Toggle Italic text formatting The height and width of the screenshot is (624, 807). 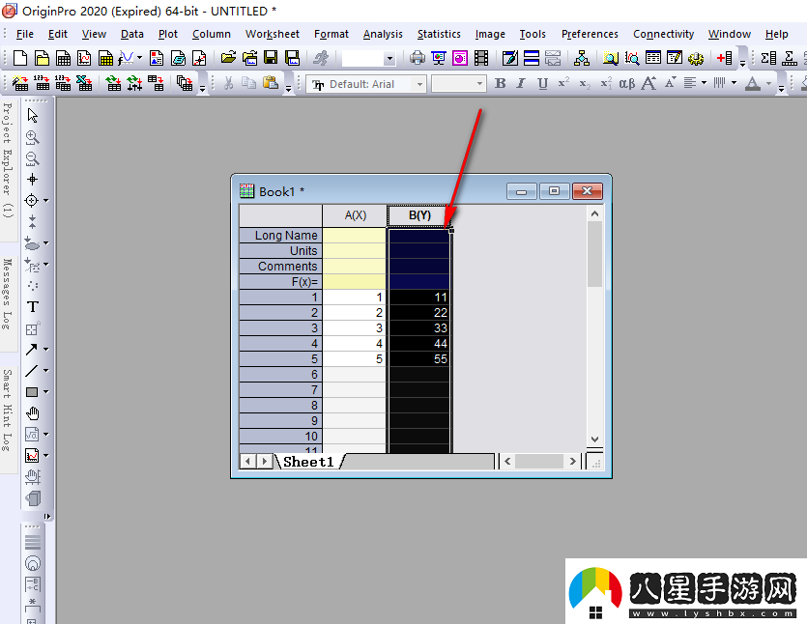(x=521, y=84)
